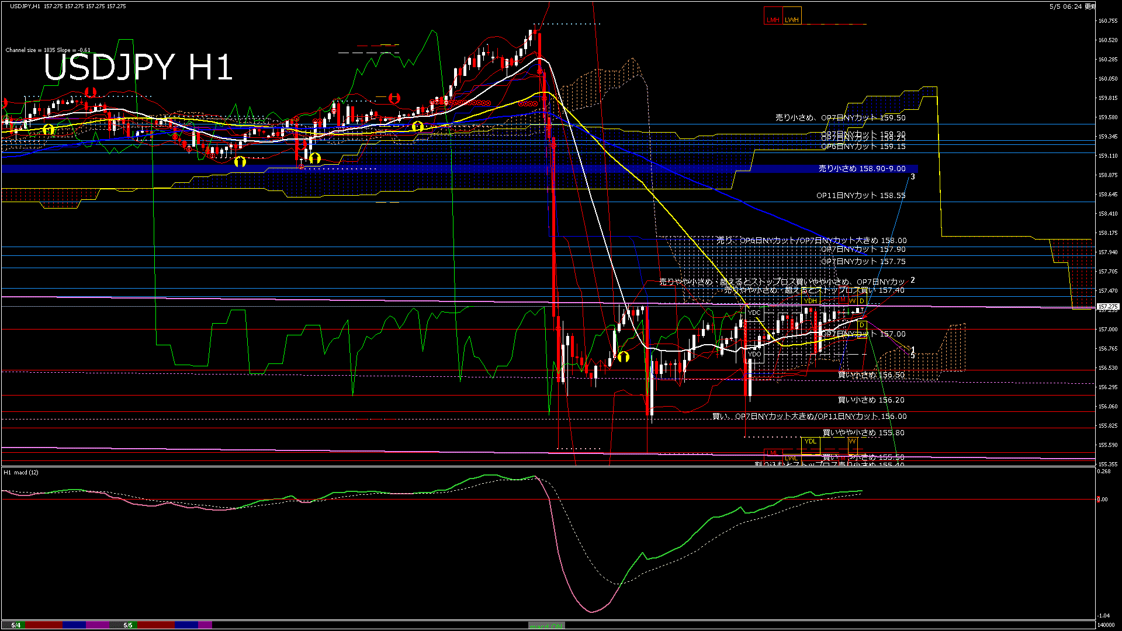Click the Channel size Slope info text
The width and height of the screenshot is (1122, 631).
point(48,50)
